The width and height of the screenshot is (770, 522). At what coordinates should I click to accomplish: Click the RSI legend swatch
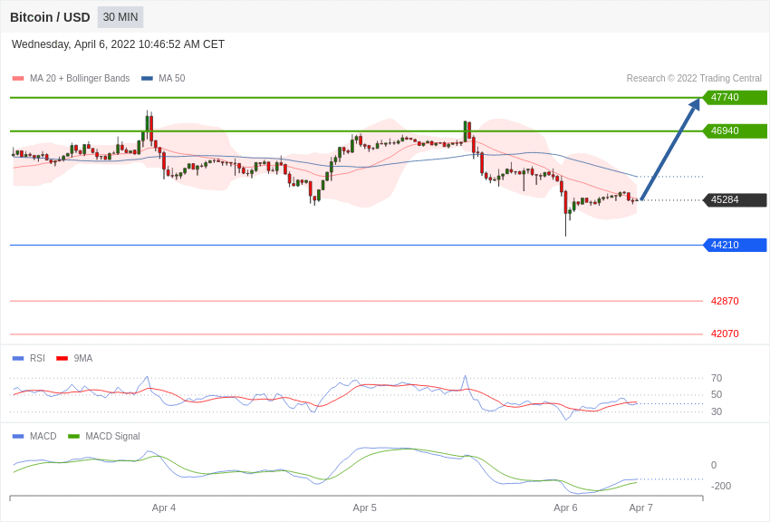[x=18, y=359]
